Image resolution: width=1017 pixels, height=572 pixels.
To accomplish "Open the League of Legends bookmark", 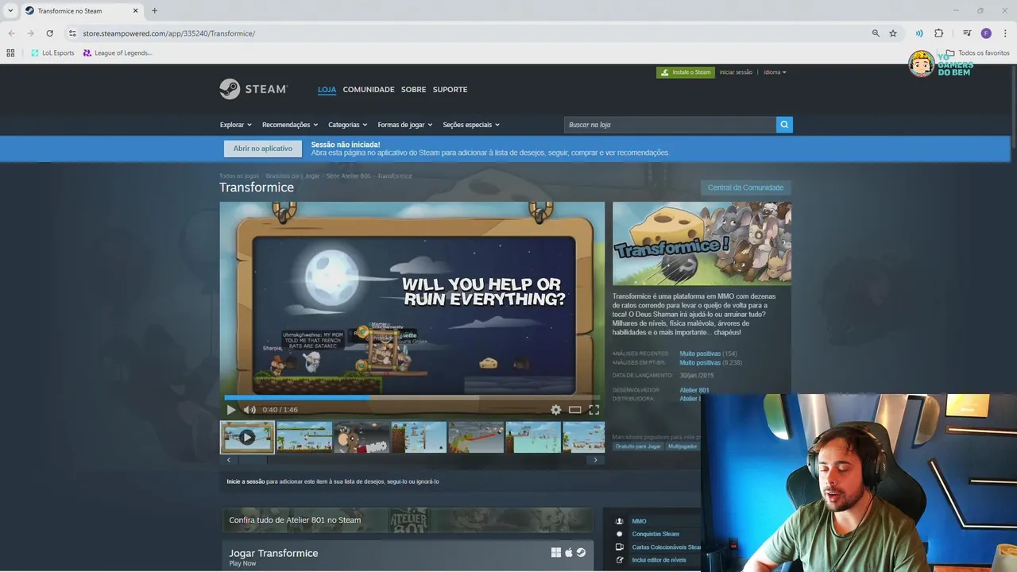I will 118,53.
